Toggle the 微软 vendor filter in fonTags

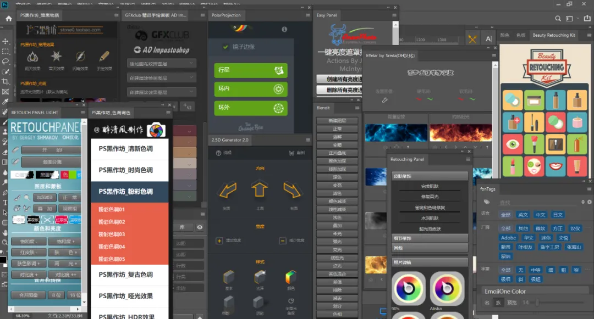pos(540,228)
